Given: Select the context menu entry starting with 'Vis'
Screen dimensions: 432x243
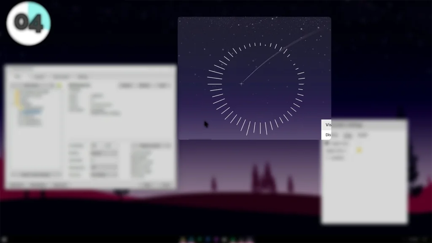Looking at the screenshot, I should click(327, 125).
